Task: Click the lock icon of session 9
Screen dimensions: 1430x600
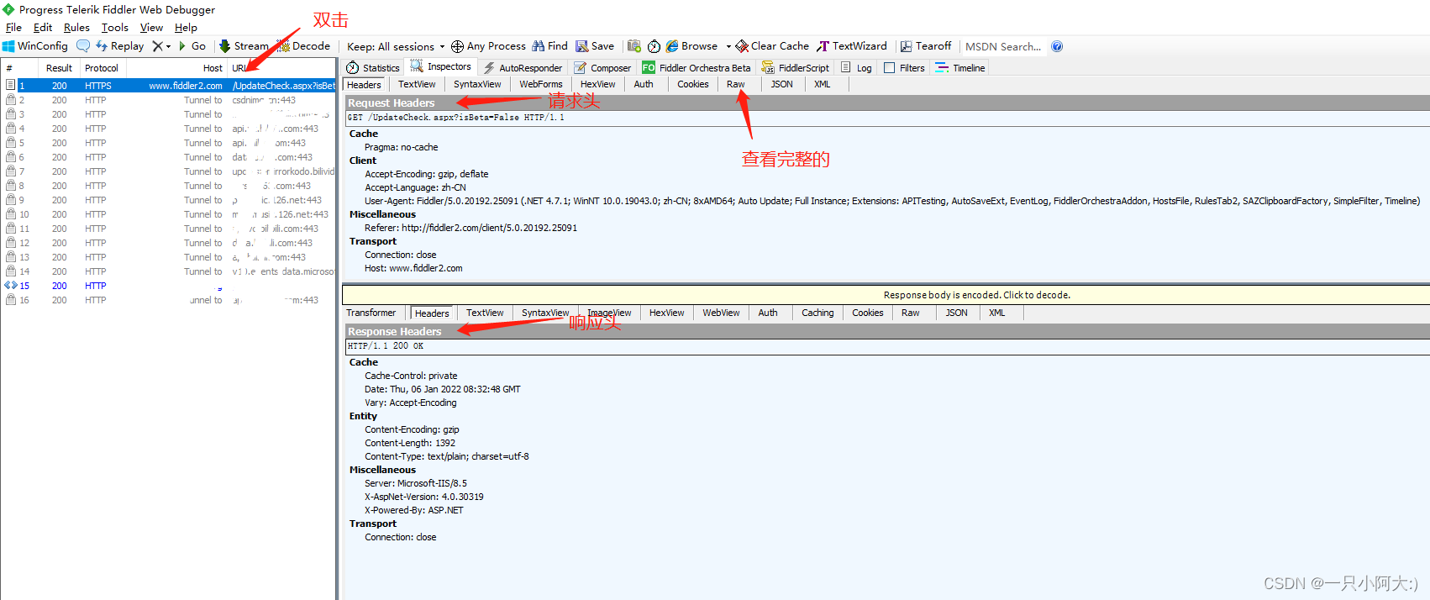Action: tap(11, 200)
